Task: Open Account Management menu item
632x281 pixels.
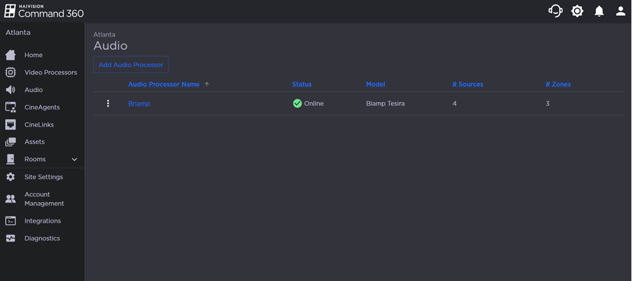Action: point(44,199)
